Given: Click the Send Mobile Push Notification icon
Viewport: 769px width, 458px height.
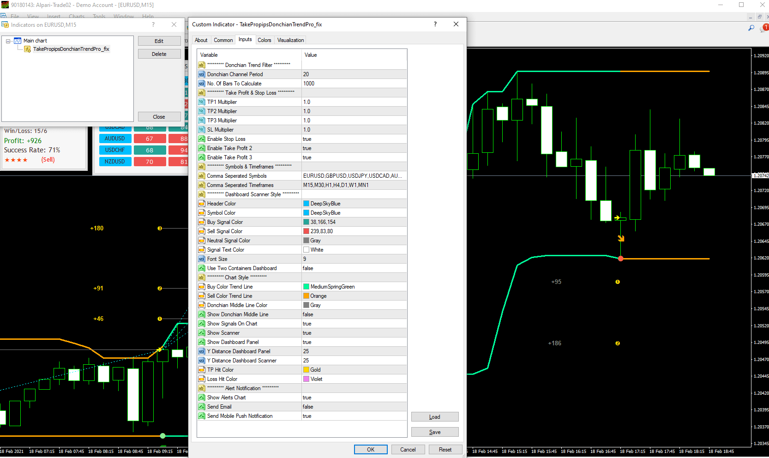Looking at the screenshot, I should 201,416.
